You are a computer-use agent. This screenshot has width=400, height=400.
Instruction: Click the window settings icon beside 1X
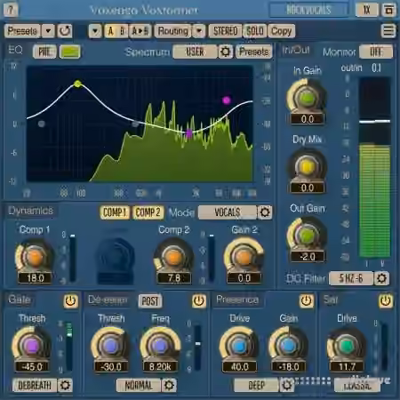click(x=388, y=10)
